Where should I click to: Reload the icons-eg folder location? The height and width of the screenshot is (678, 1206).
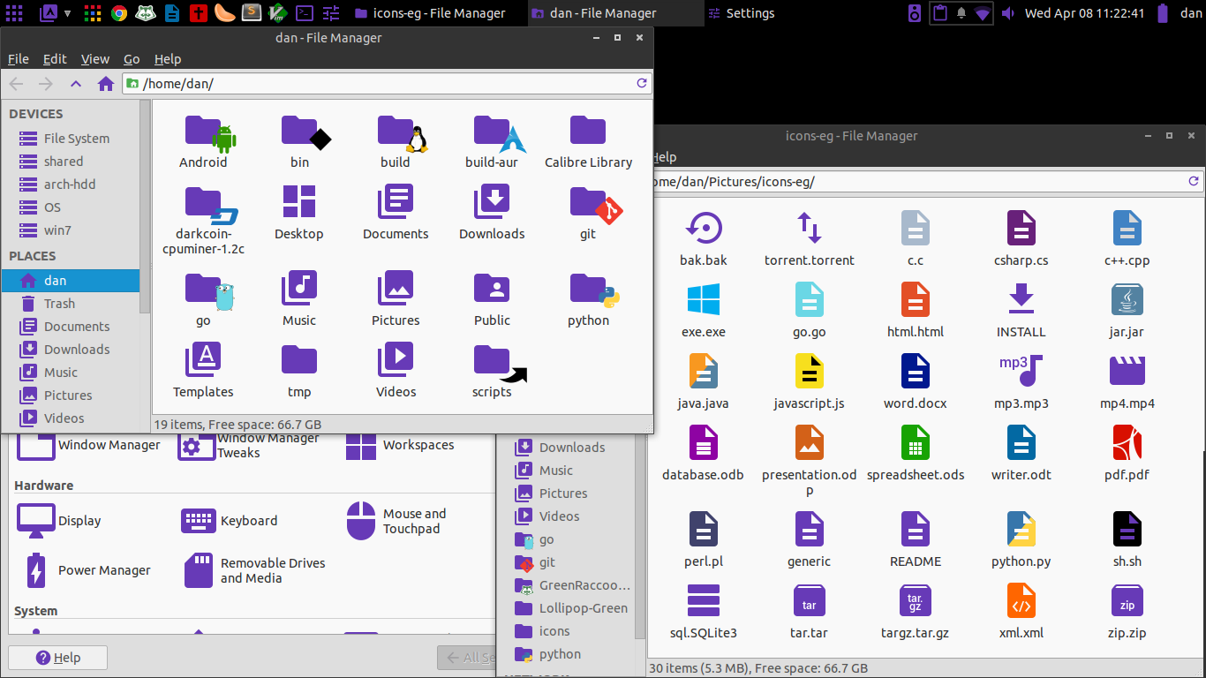click(x=1194, y=182)
